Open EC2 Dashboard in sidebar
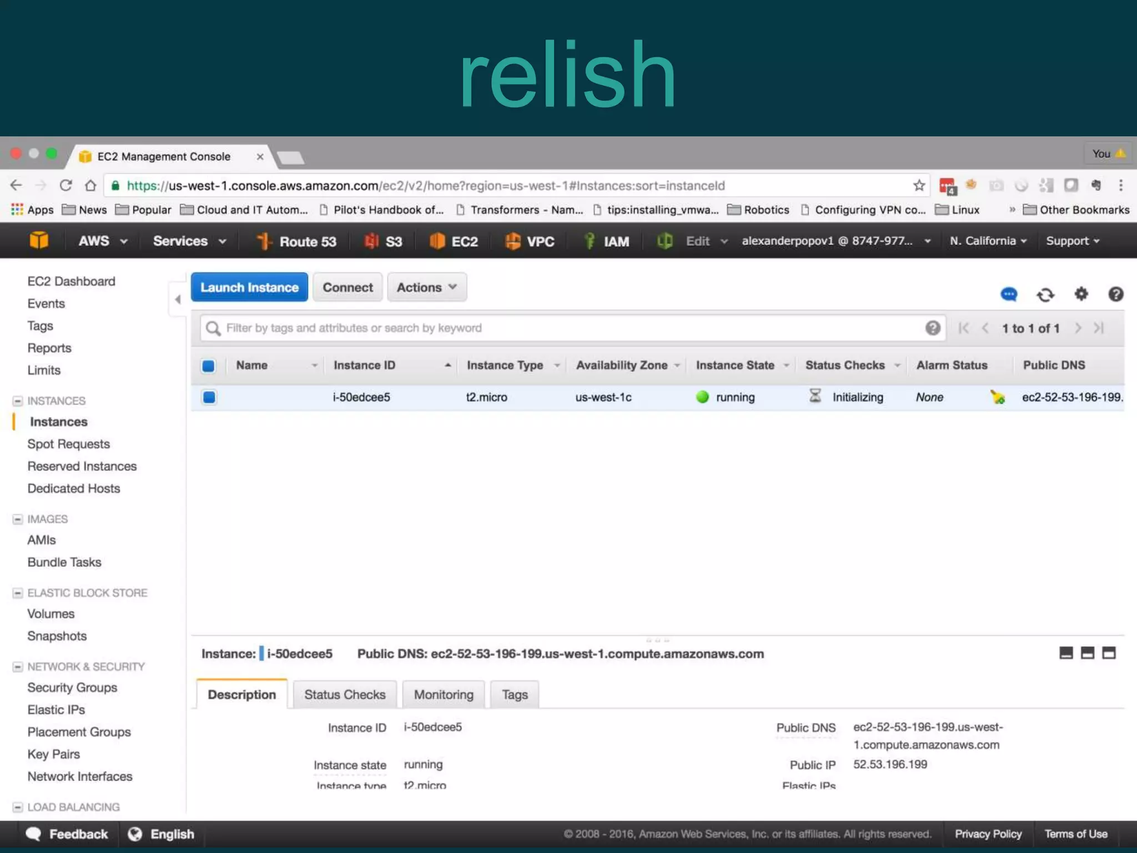The image size is (1137, 853). pyautogui.click(x=71, y=281)
